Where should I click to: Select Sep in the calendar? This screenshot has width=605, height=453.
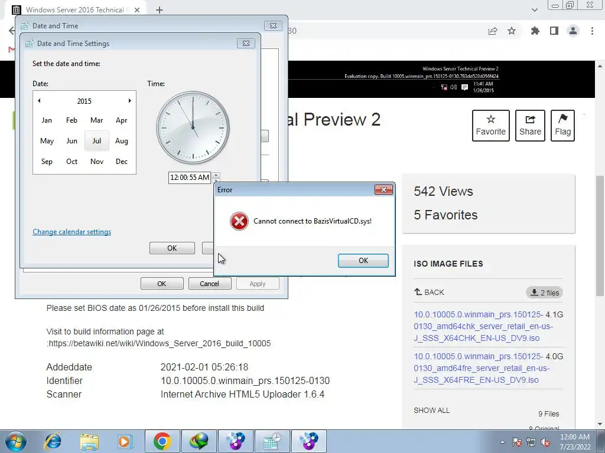point(47,162)
